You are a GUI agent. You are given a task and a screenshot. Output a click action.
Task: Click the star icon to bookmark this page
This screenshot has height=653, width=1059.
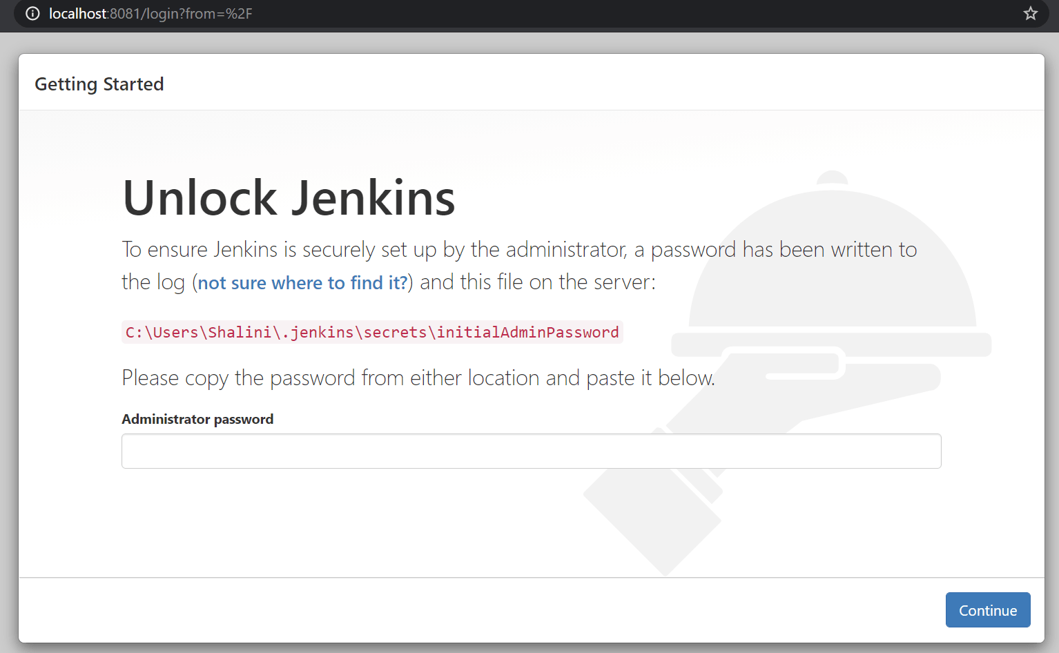point(1030,13)
